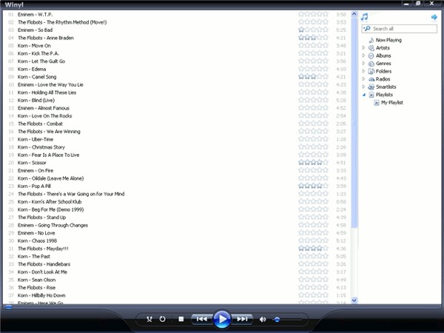Expand the Genres node arrow
This screenshot has height=333, width=444.
pyautogui.click(x=364, y=64)
